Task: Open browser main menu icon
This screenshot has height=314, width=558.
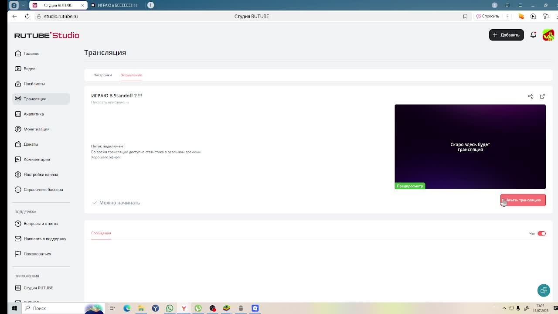Action: pos(520,5)
